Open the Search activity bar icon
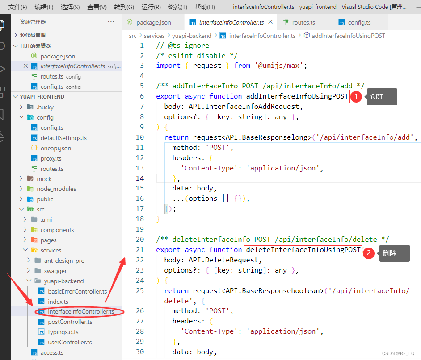Image resolution: width=421 pixels, height=360 pixels. (x=2, y=46)
